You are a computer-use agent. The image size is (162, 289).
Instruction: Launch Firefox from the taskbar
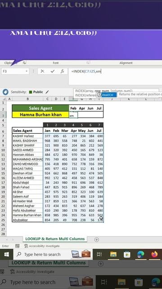click(154, 254)
